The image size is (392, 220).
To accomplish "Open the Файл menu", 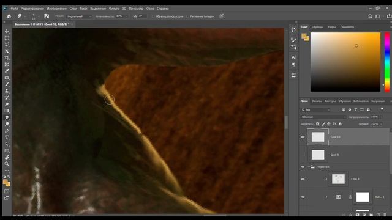I will pyautogui.click(x=14, y=9).
